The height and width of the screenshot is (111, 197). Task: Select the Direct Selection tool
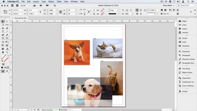pyautogui.click(x=7, y=21)
